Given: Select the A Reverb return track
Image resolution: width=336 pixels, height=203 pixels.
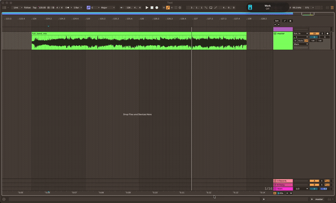Looking at the screenshot, I should tap(283, 181).
